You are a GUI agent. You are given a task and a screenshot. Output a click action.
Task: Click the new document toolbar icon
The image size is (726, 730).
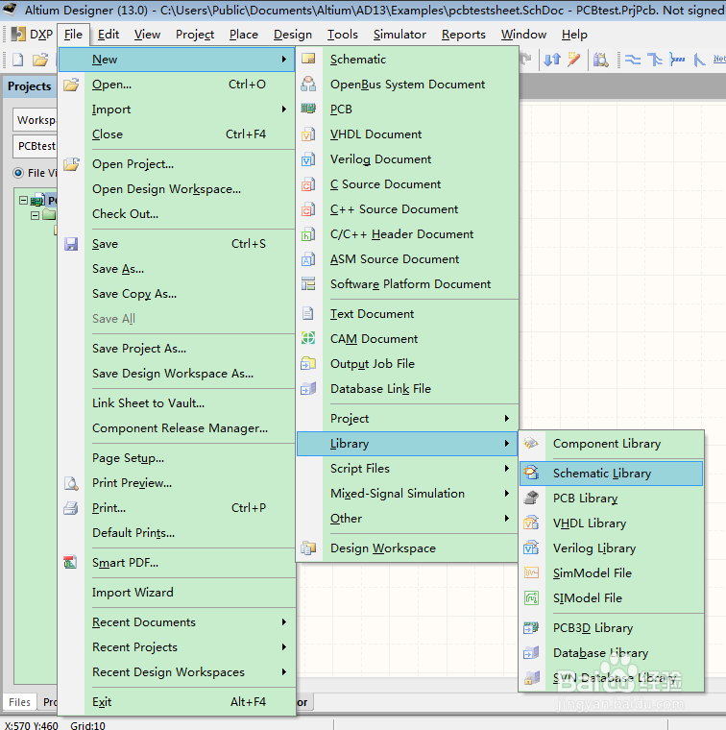click(x=17, y=60)
